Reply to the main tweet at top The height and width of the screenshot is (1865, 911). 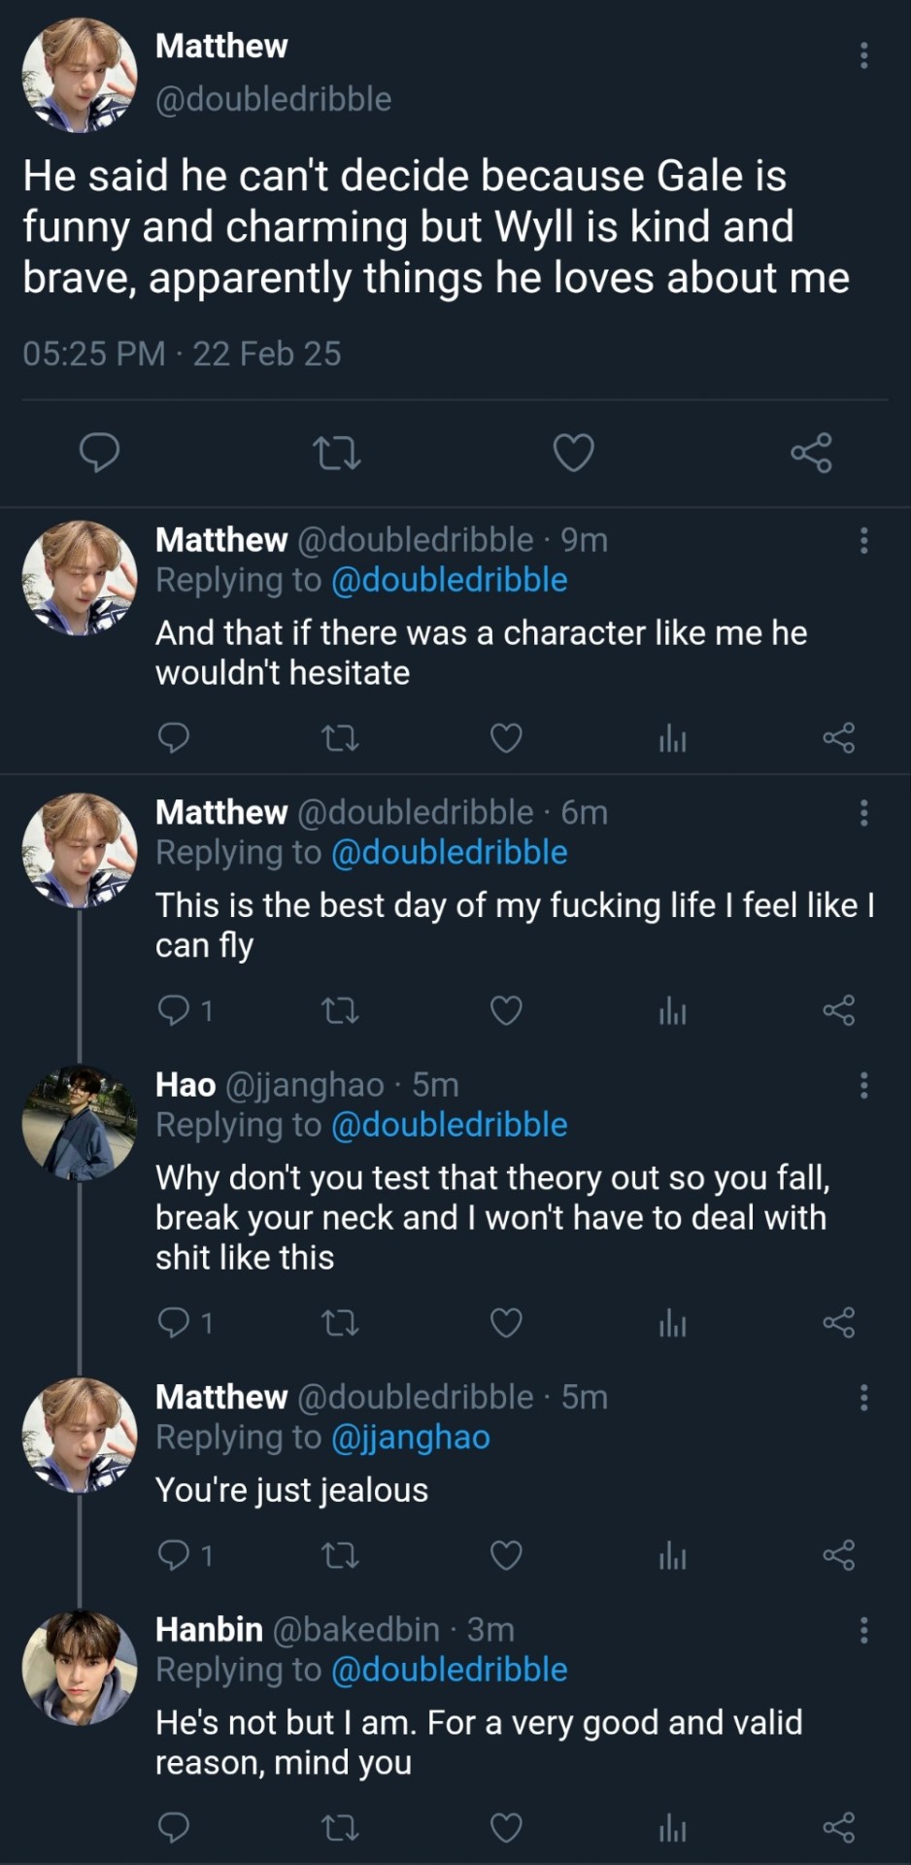(99, 453)
